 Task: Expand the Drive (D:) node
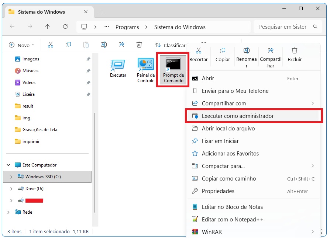coord(11,189)
